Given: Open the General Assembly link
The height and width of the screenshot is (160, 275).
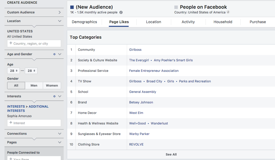Looking at the screenshot, I should tap(143, 92).
